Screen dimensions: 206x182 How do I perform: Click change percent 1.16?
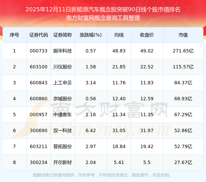[x=91, y=115]
